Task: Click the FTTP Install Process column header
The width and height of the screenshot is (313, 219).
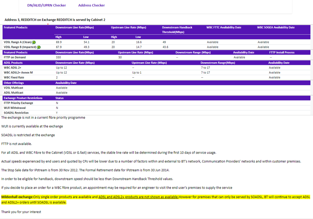Action: click(x=282, y=53)
